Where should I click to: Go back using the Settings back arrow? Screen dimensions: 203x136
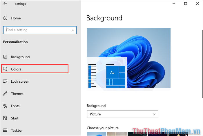coord(5,3)
